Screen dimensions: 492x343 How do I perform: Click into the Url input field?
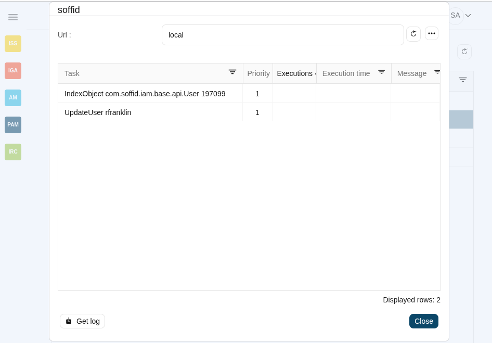[x=282, y=35]
